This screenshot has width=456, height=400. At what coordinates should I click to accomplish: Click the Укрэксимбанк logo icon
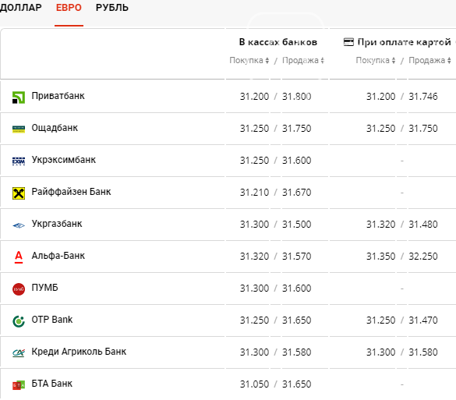(19, 161)
